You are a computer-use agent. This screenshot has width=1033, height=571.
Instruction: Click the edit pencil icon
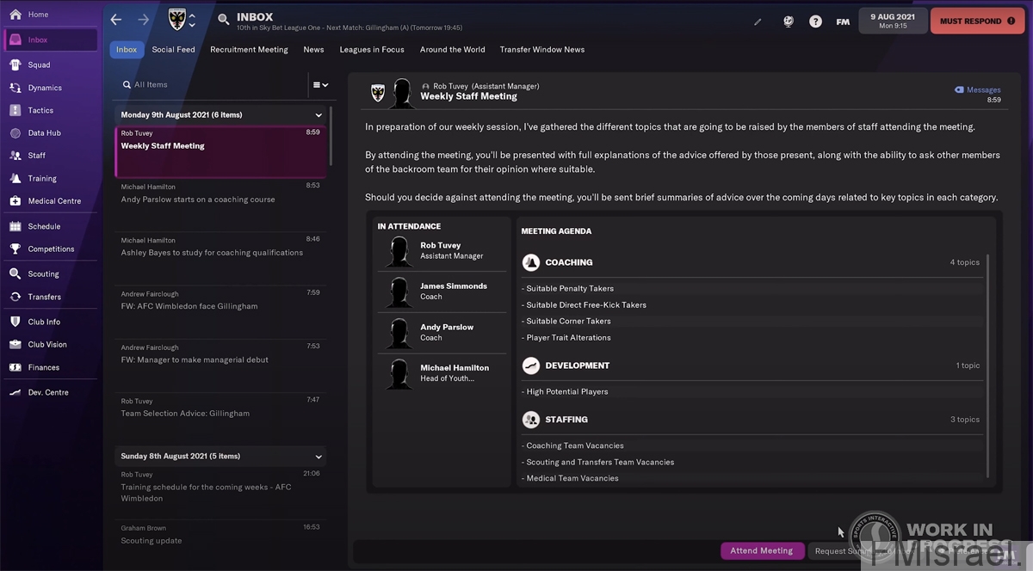click(758, 21)
